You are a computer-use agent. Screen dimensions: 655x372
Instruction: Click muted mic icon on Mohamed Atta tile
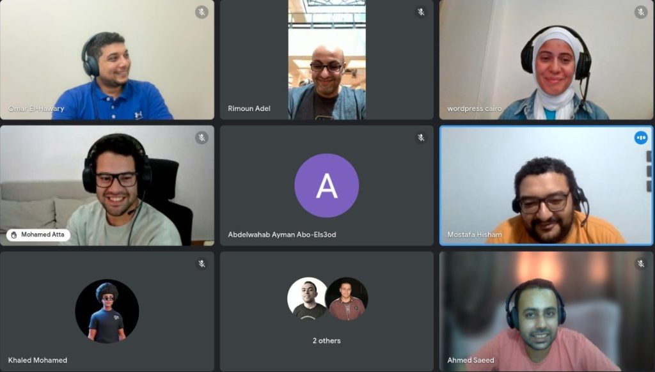[201, 137]
